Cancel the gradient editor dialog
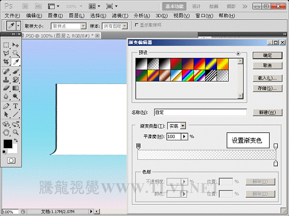 click(267, 65)
